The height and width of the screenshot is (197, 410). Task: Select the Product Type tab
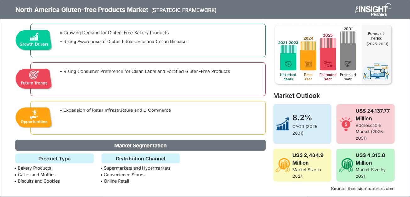54,159
